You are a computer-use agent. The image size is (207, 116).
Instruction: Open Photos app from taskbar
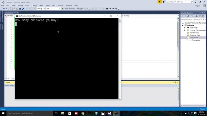tap(103, 113)
